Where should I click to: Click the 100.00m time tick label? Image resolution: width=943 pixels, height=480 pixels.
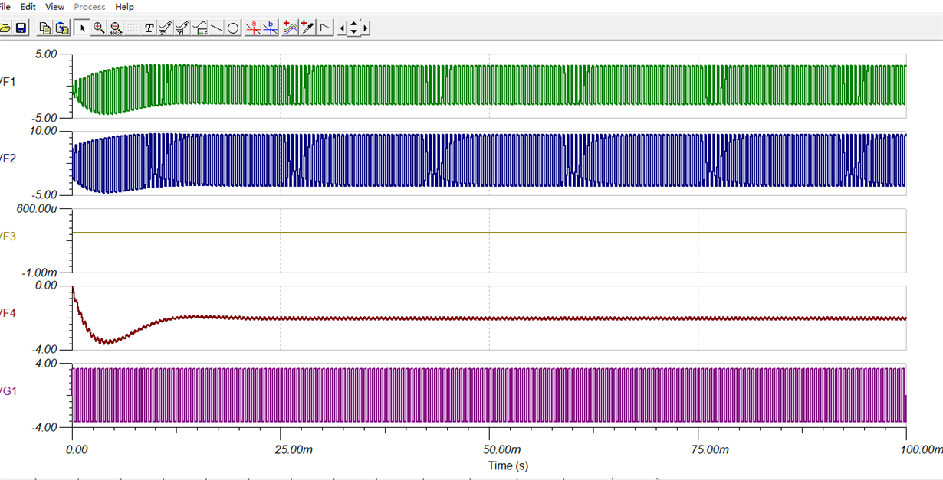tap(922, 450)
